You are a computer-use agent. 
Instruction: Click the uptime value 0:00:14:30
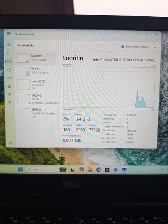pos(72,140)
